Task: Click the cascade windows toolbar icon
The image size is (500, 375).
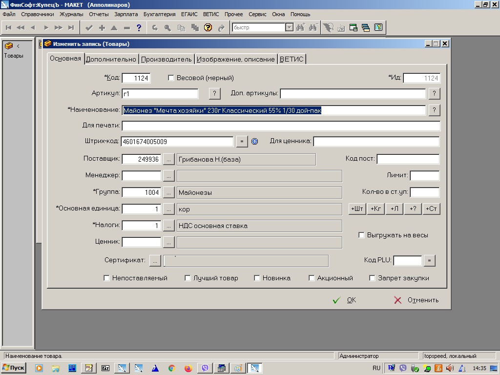Action: (x=365, y=27)
